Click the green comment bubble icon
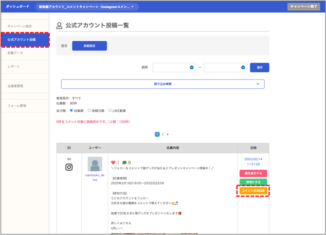 click(x=125, y=163)
